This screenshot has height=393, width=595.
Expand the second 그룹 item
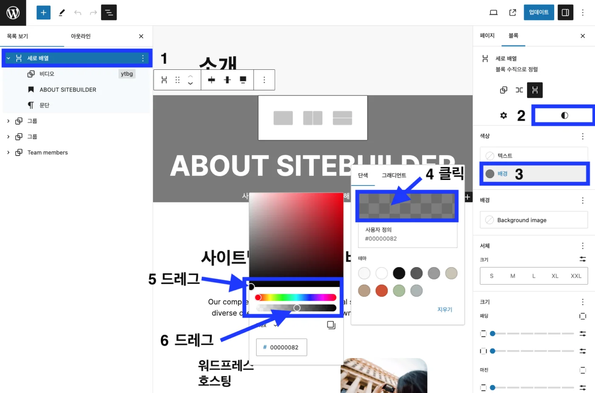coord(8,137)
